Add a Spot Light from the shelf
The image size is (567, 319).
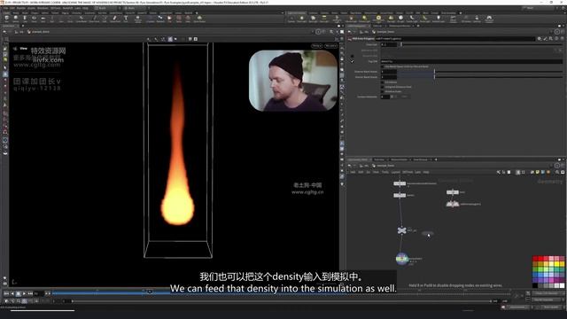[x=313, y=19]
